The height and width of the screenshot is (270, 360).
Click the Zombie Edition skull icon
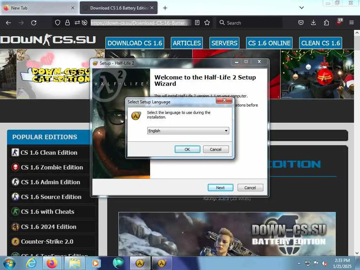pos(15,167)
